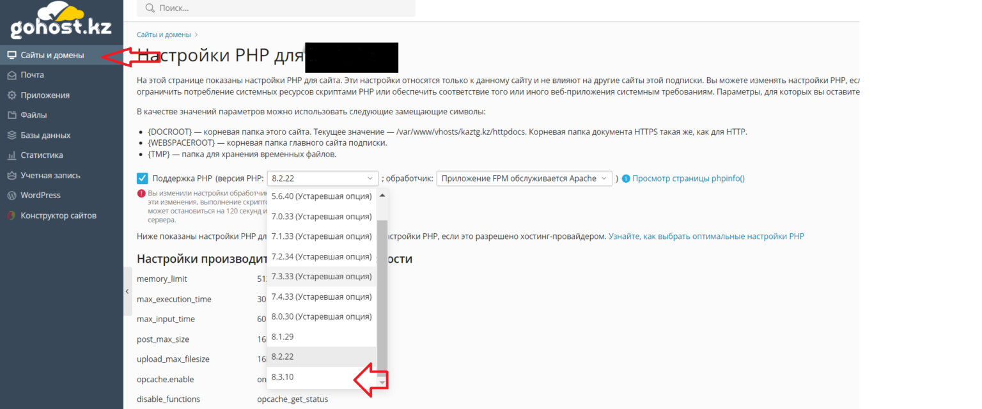Screen dimensions: 982x409
Task: Open the PHP version 8.2.22 dropdown
Action: tap(322, 178)
